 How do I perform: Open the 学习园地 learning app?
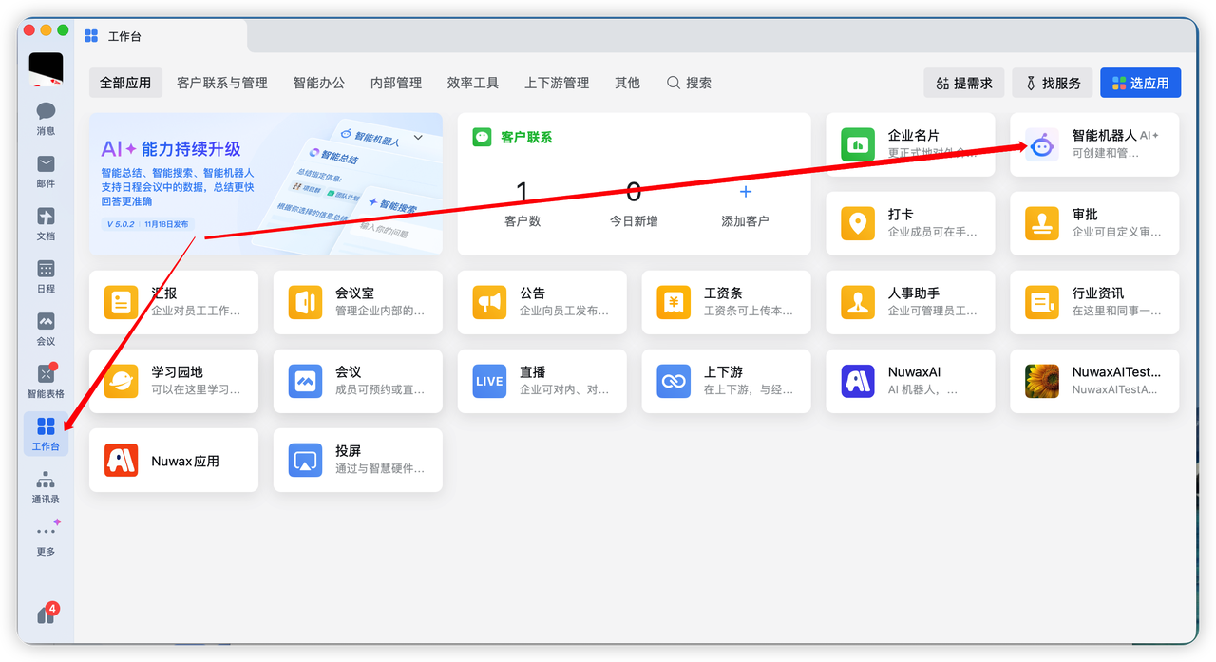(174, 381)
